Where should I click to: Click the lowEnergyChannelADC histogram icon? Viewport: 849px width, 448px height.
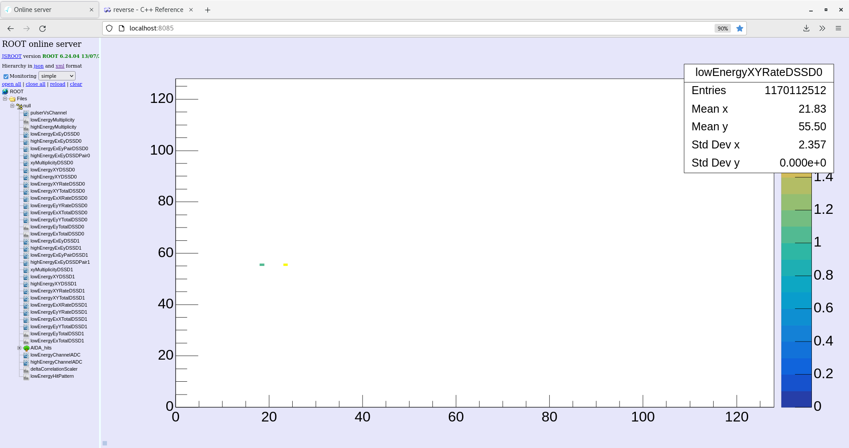pyautogui.click(x=26, y=355)
